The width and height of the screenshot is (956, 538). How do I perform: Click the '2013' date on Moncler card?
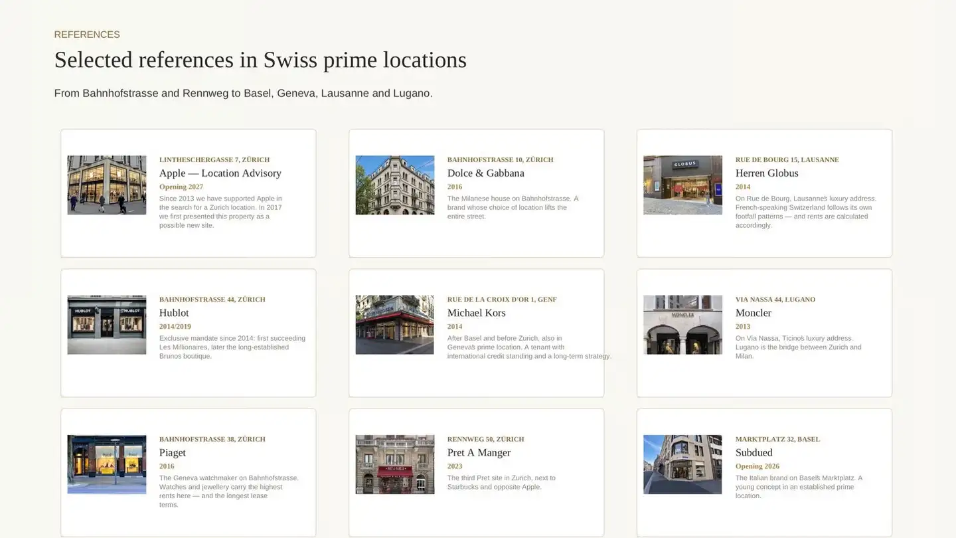(x=743, y=327)
